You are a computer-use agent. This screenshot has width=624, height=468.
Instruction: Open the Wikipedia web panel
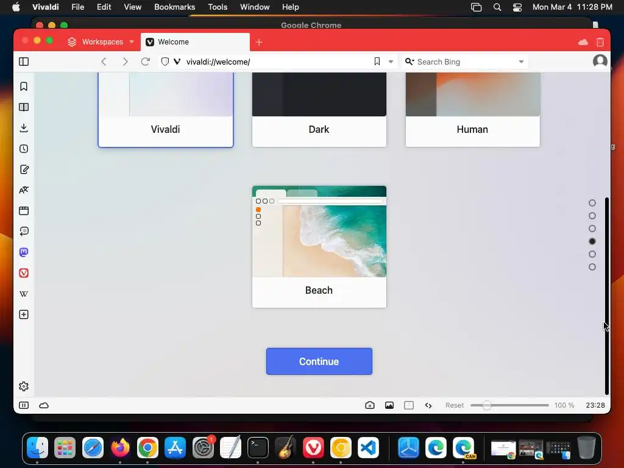click(24, 294)
